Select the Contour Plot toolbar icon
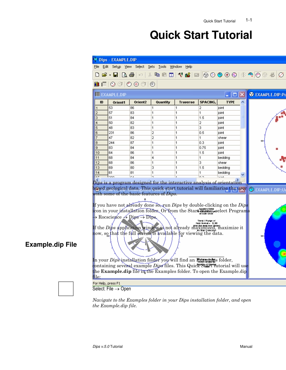This screenshot has height=370, width=286. coord(220,75)
